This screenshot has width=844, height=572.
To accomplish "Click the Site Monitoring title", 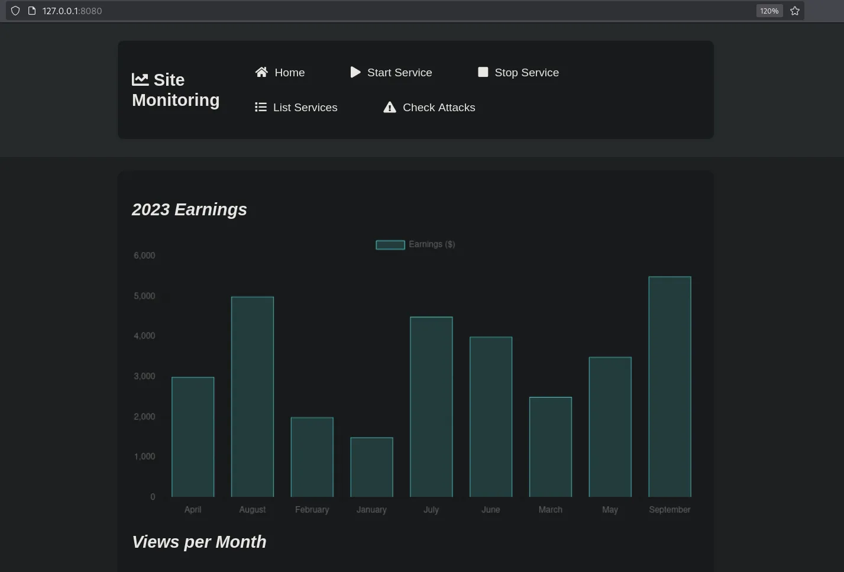I will [x=176, y=90].
